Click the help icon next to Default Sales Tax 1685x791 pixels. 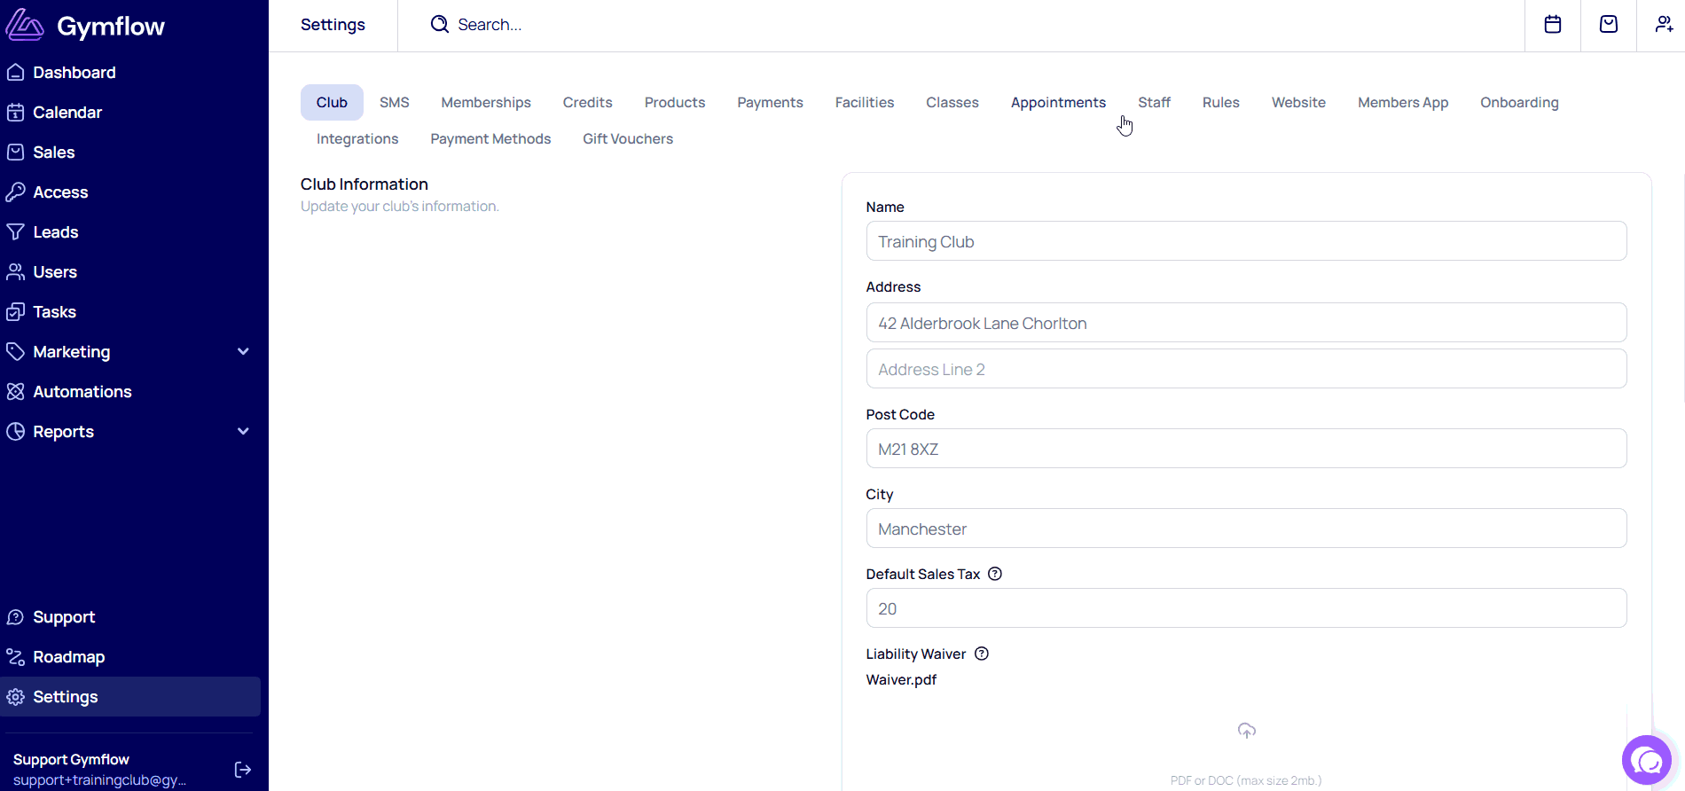tap(995, 574)
